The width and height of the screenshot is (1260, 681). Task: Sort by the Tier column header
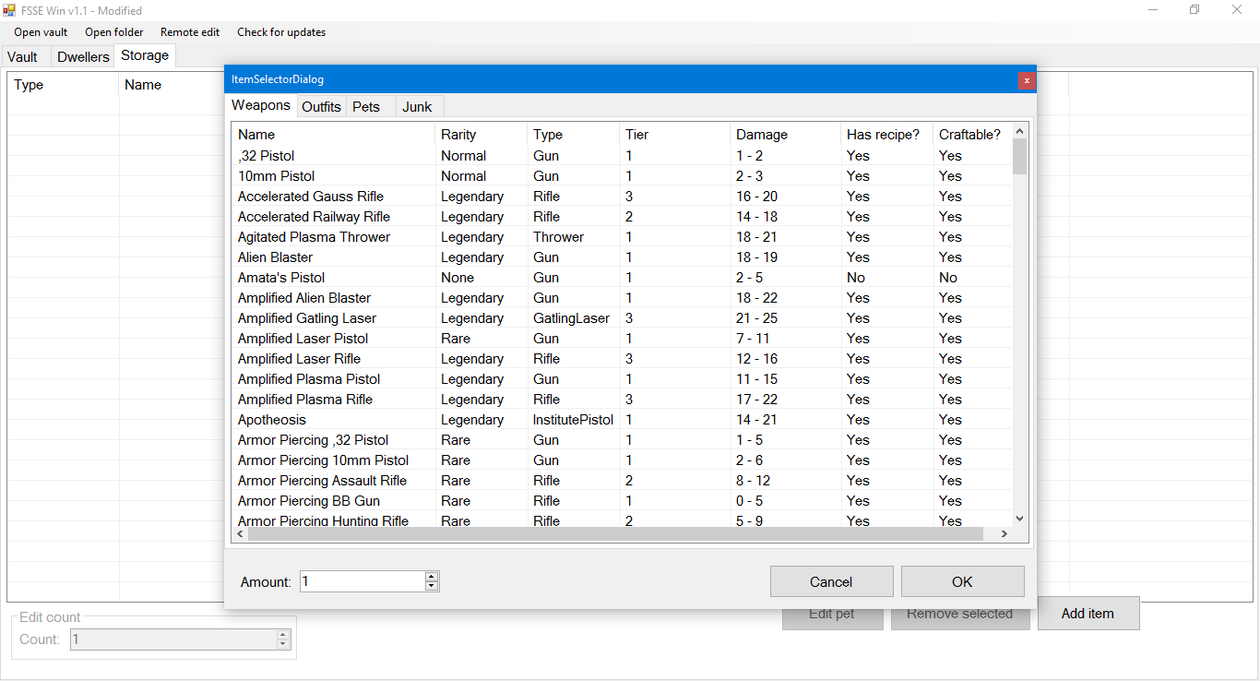(x=674, y=135)
